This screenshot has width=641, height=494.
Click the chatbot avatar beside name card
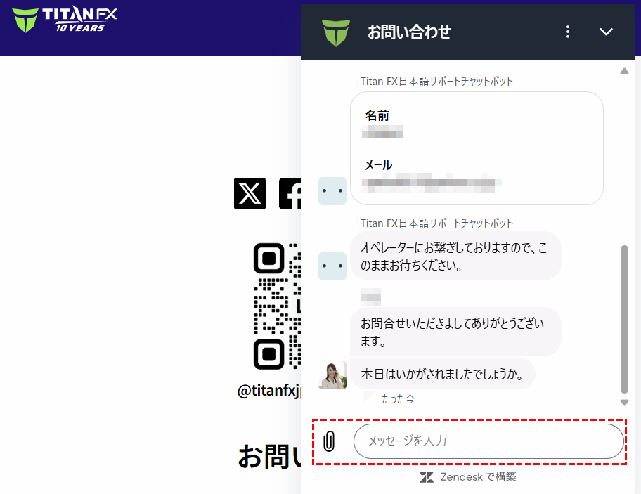332,191
